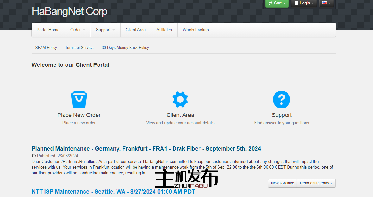Screen dimensions: 373x197
Task: Expand the Order menu in navigation bar
Action: click(x=78, y=30)
